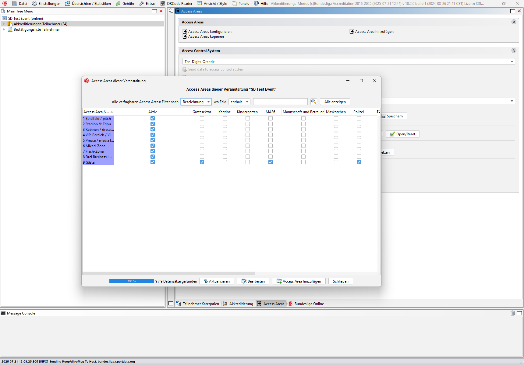The width and height of the screenshot is (524, 365).
Task: Click the filter text input field
Action: (x=280, y=102)
